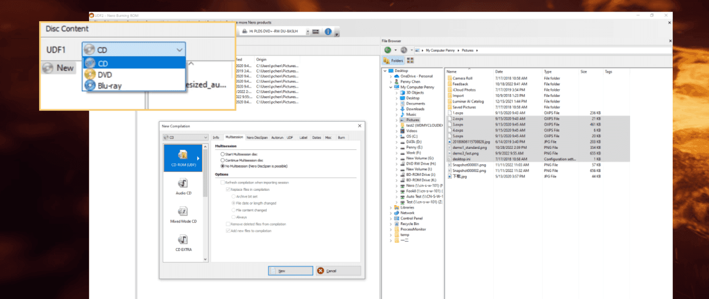This screenshot has height=299, width=709.
Task: Switch to the Nero DiscSpan tab
Action: (x=257, y=138)
